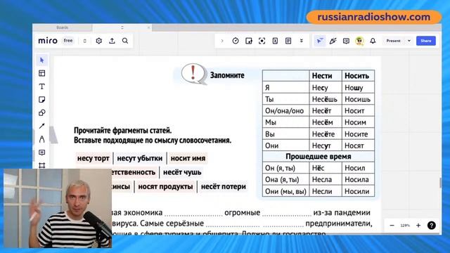Screen dimensions: 450x253
Task: Click the phrase chip несёт чушь
Action: coord(182,172)
